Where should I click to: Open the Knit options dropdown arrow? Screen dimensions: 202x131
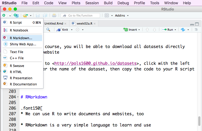coord(72,30)
